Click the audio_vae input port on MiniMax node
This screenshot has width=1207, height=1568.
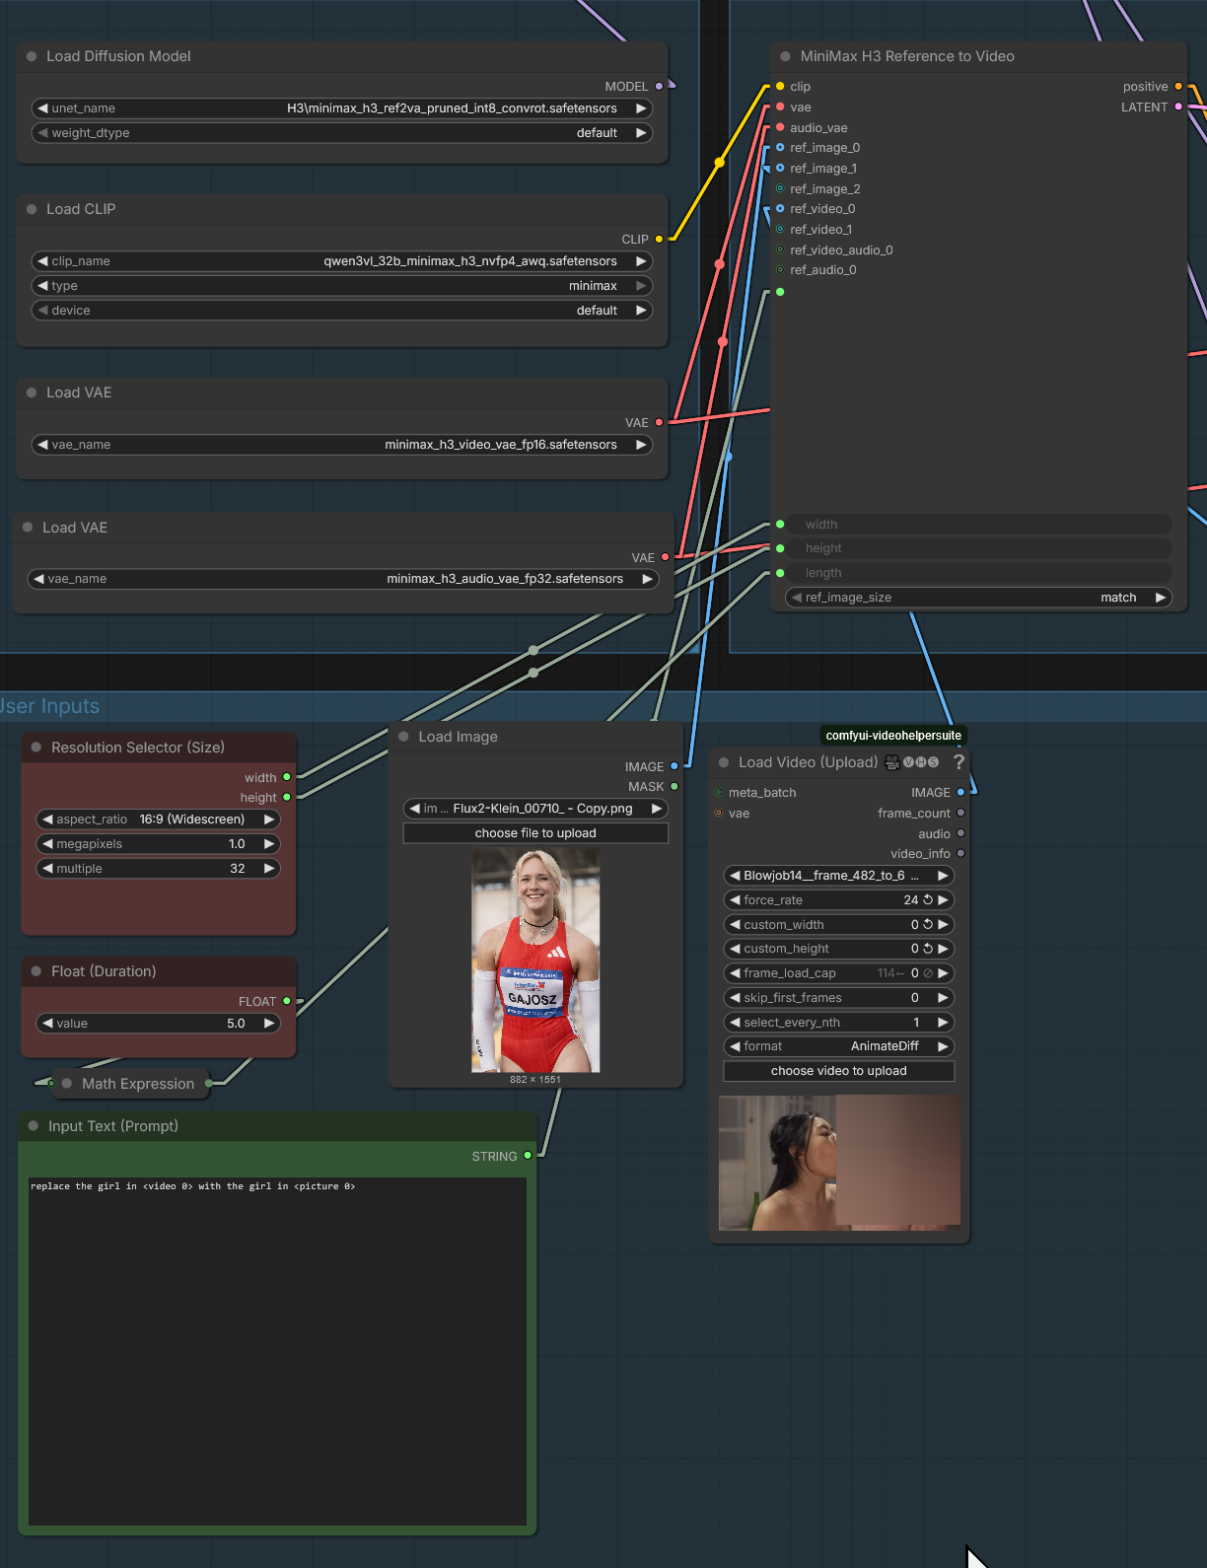[780, 128]
